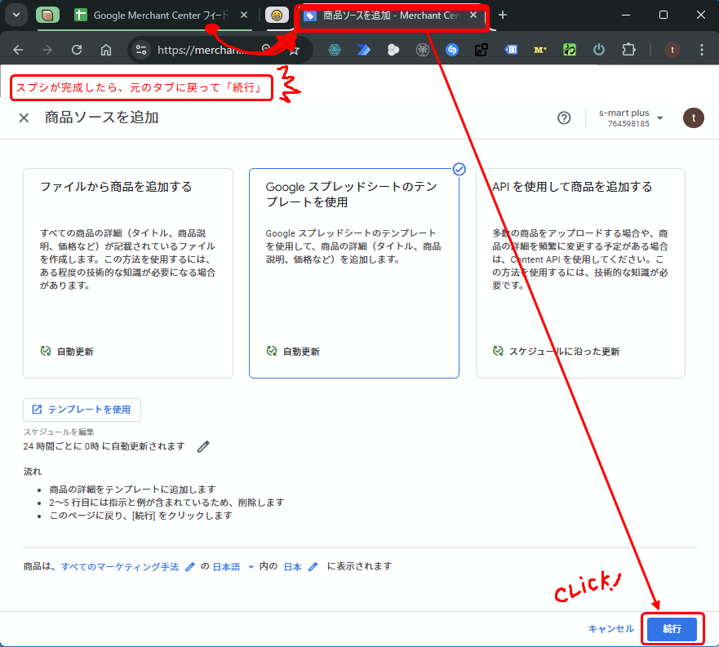Select Google スプレッドシートのテンプレートを使用 card

tap(353, 273)
